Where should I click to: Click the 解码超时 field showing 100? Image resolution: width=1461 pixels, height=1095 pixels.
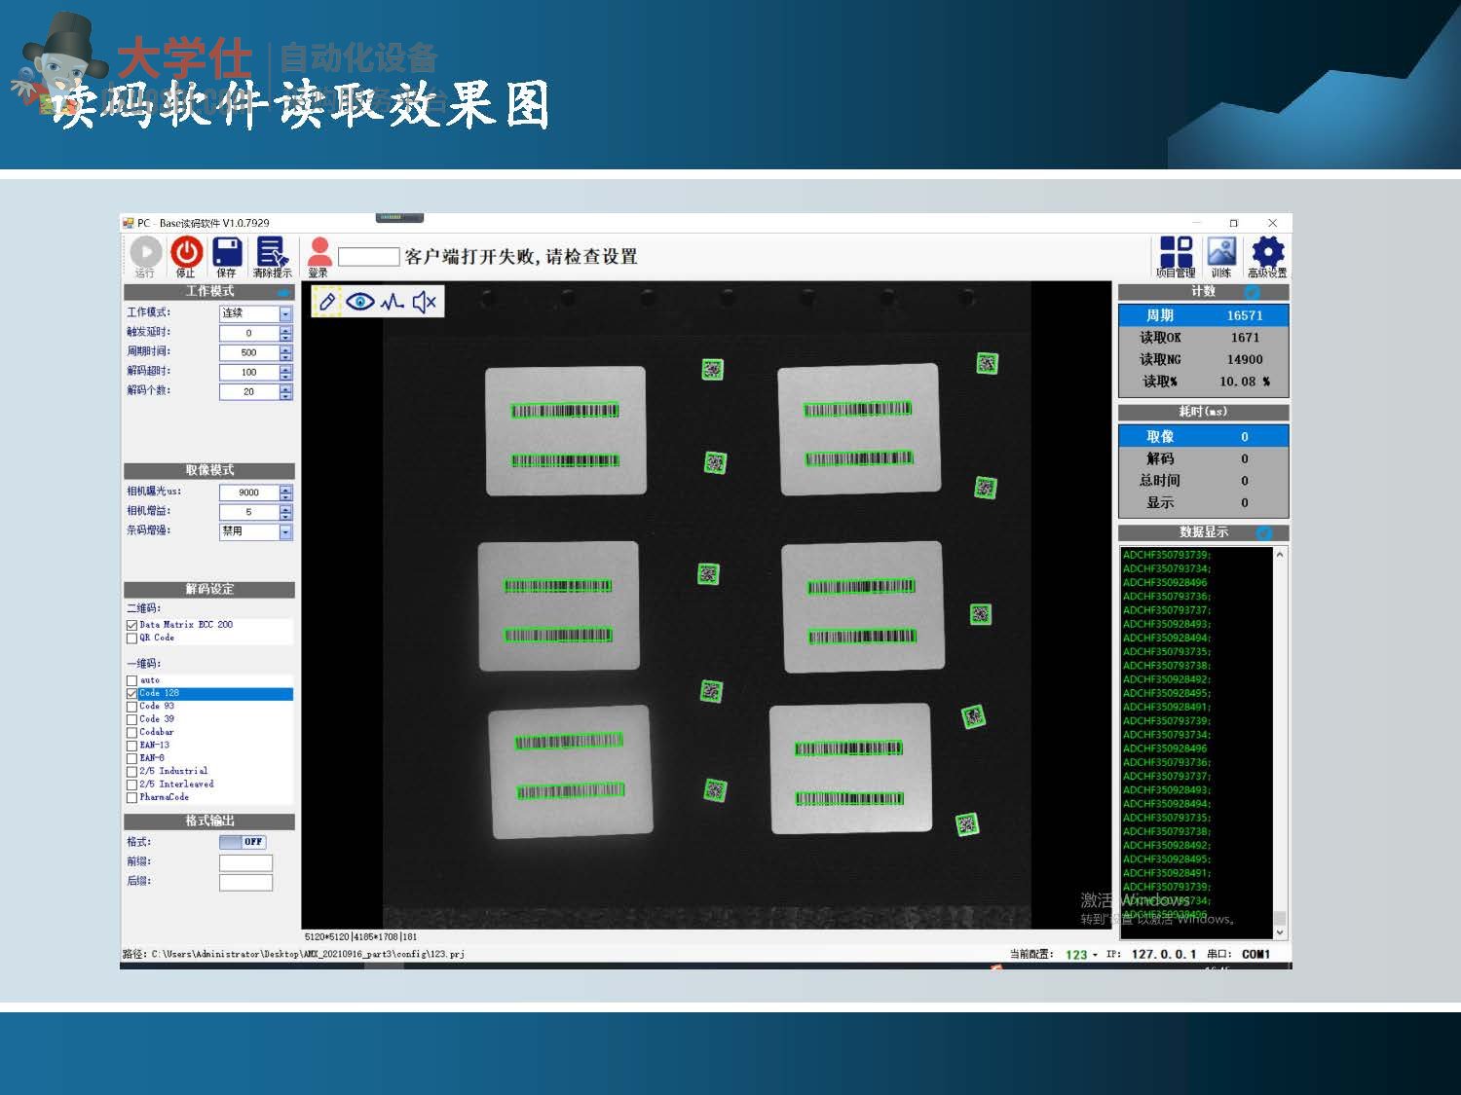(249, 372)
